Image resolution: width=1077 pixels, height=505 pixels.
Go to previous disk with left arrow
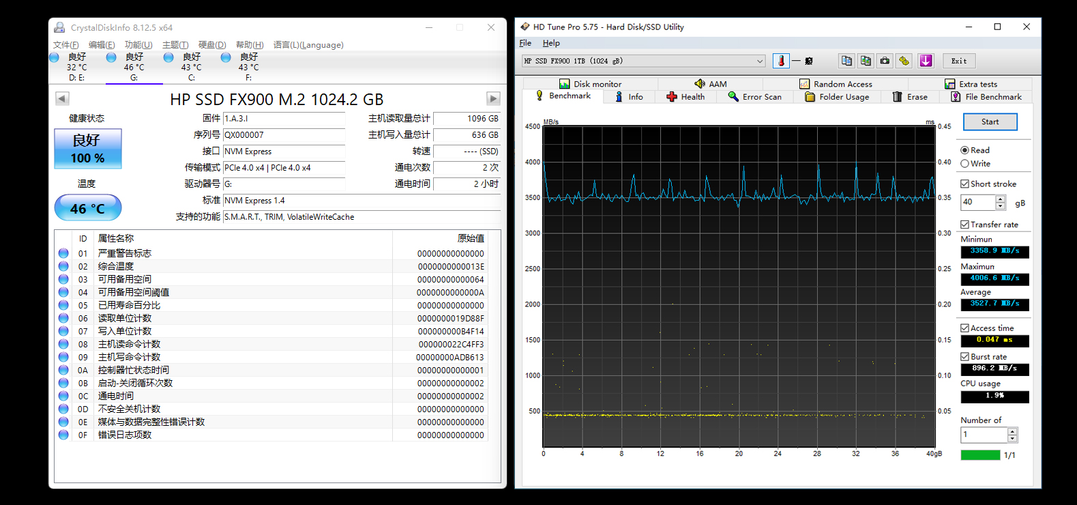click(62, 98)
